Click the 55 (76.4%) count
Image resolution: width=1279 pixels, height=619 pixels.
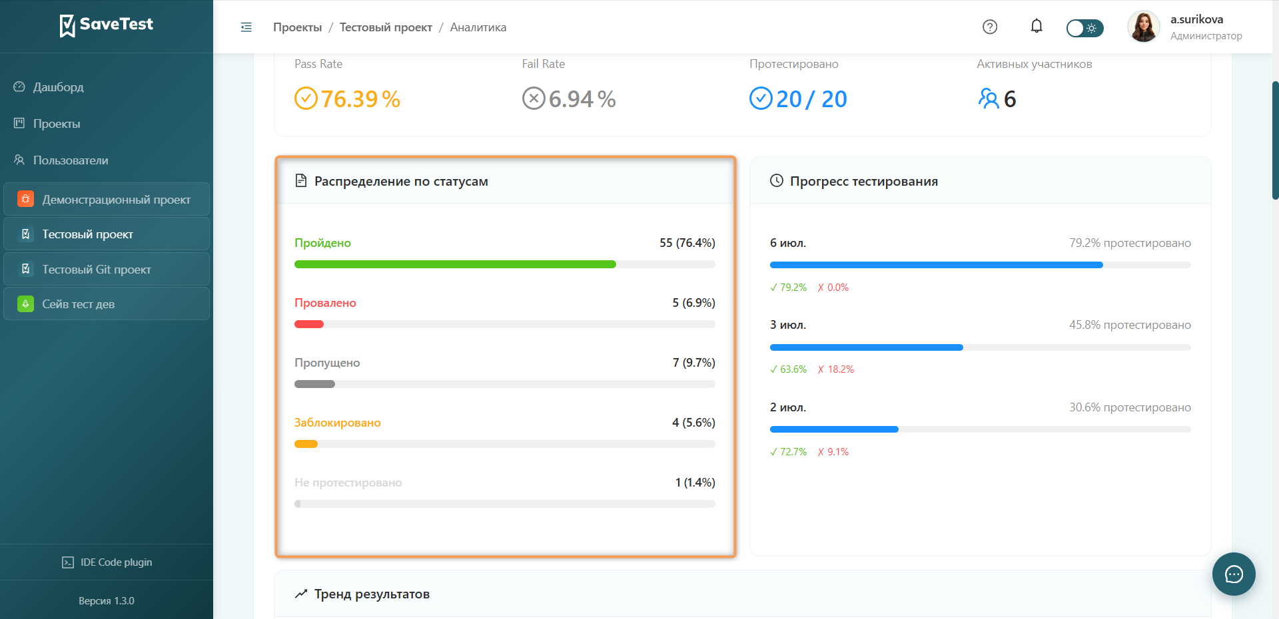tap(687, 243)
